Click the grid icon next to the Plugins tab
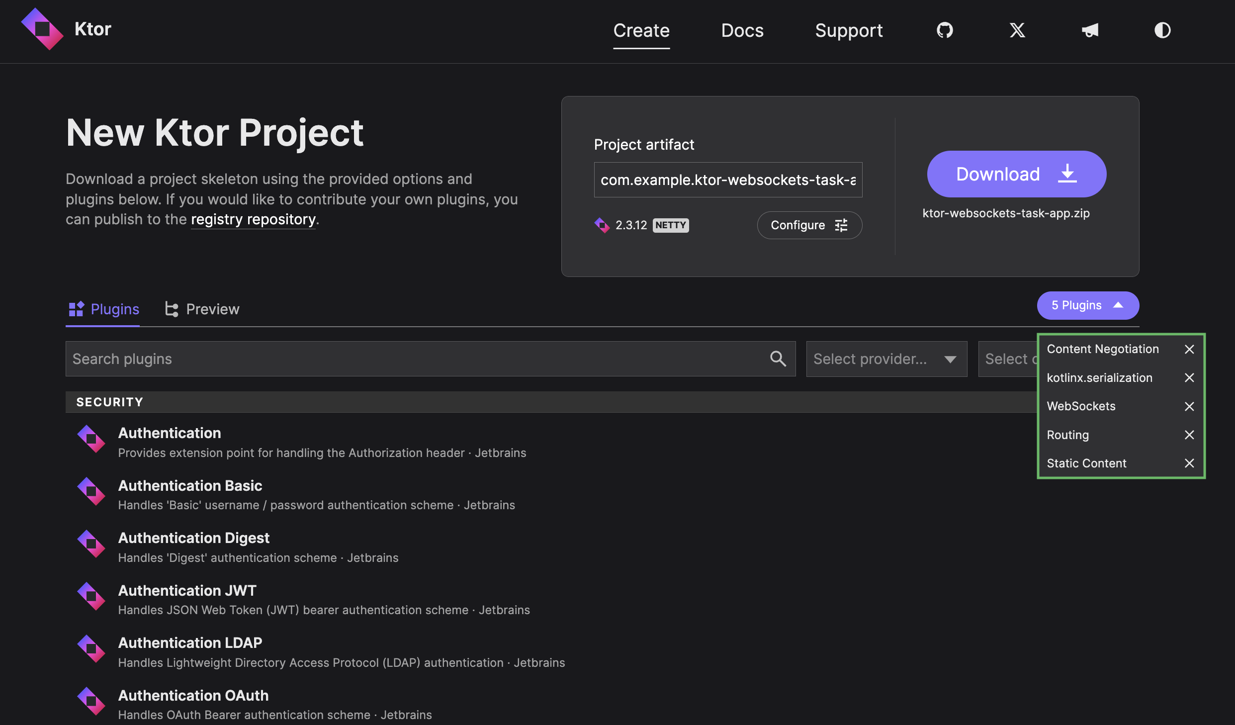Screen dimensions: 1235x725 [77, 309]
